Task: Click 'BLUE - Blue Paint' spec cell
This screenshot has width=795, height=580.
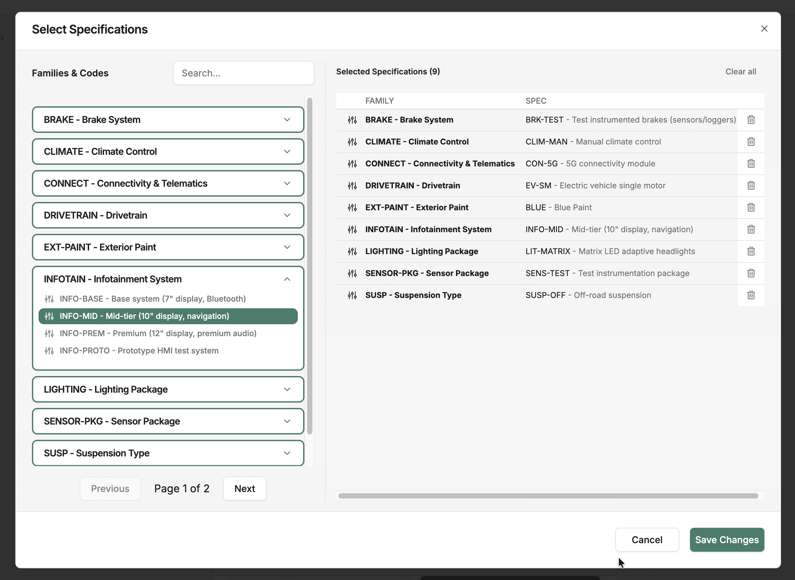Action: coord(559,208)
